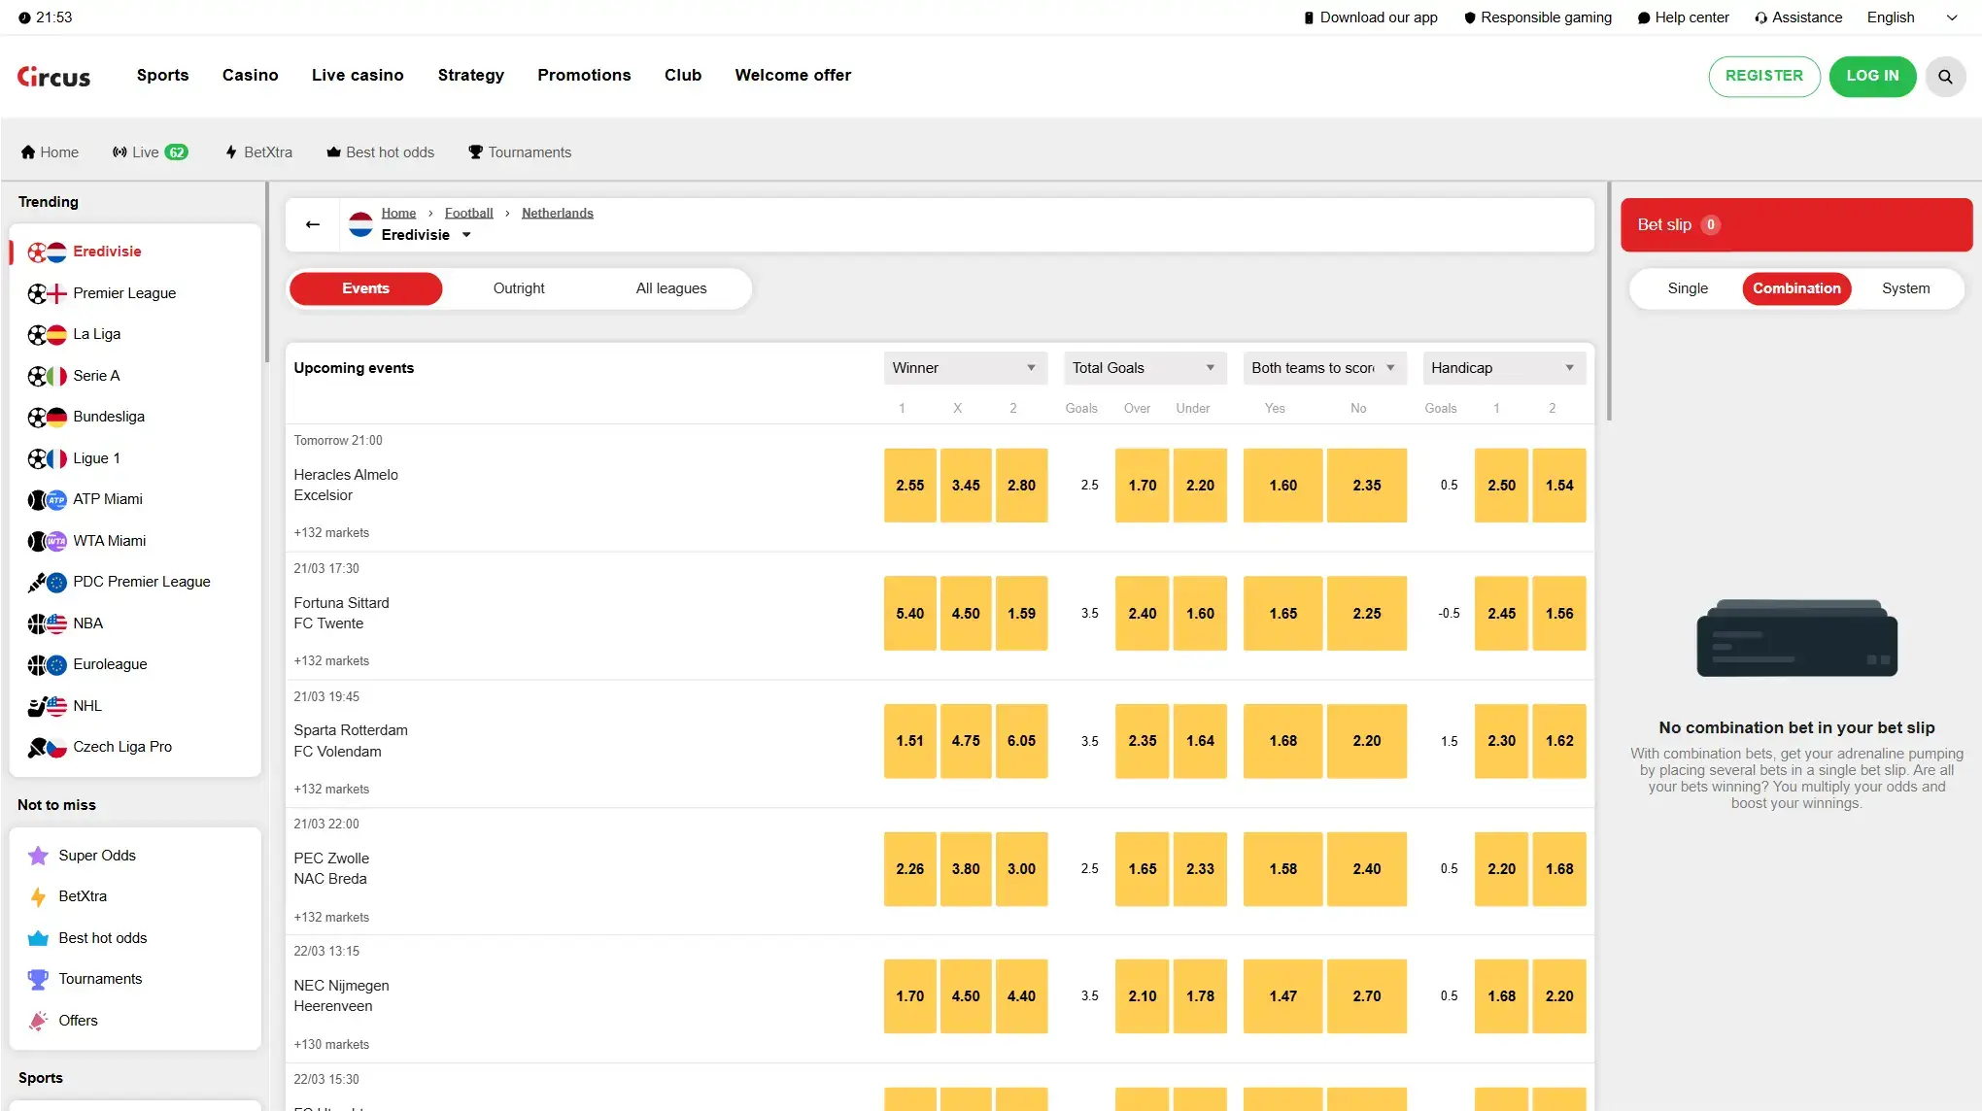Select the Combination bet slip mode

pos(1796,288)
